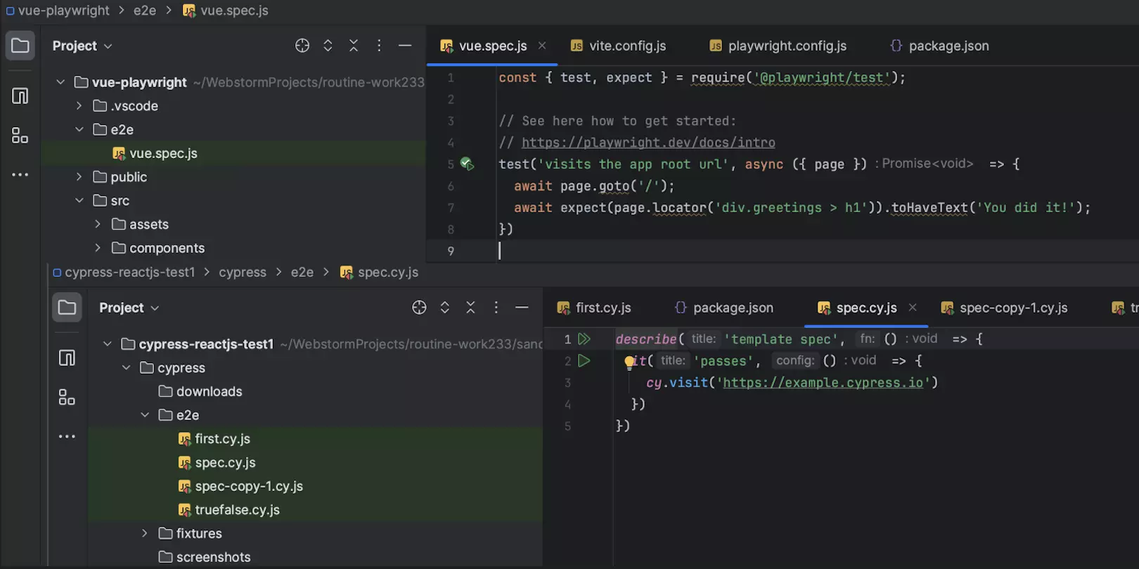This screenshot has height=569, width=1139.
Task: Click the collapse all icon in top Project panel
Action: pos(354,46)
